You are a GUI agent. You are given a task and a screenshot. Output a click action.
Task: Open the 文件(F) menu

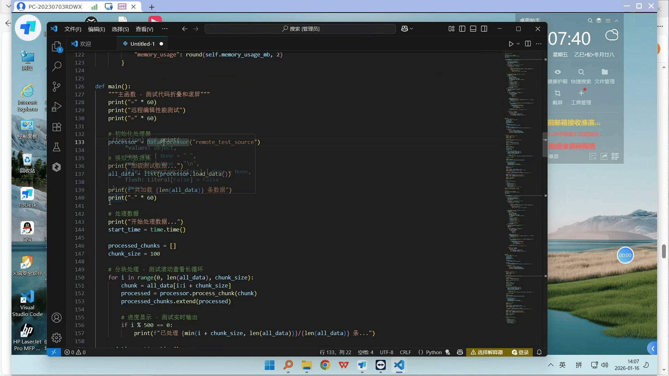[72, 29]
